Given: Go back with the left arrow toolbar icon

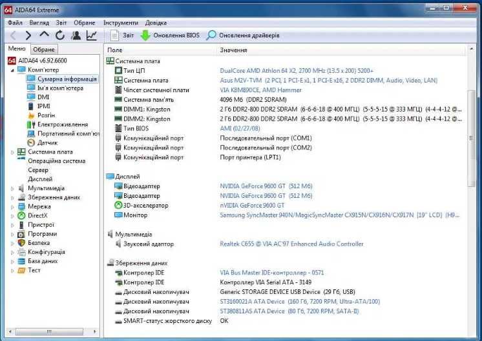Looking at the screenshot, I should tap(13, 35).
